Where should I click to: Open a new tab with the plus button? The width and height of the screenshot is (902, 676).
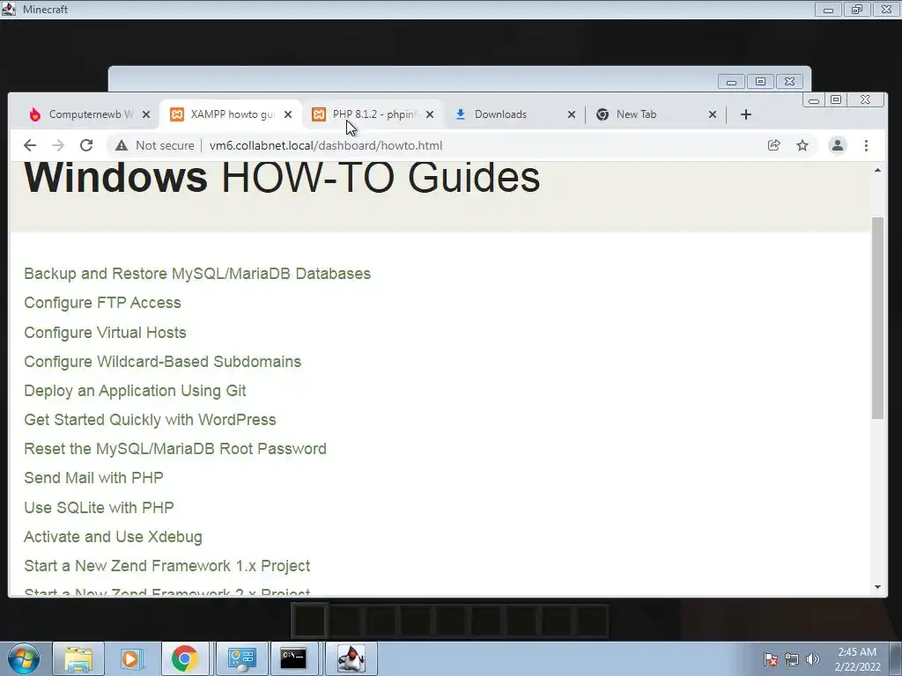[746, 114]
